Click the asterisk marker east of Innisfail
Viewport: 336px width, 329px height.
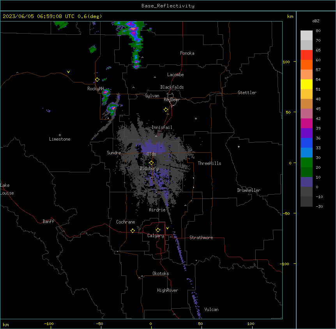pyautogui.click(x=196, y=118)
